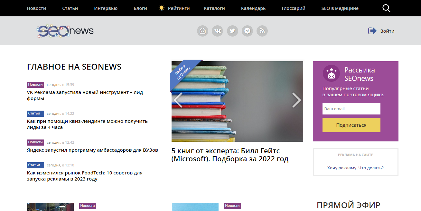
Task: Go to previous slide arrow
Action: (x=178, y=100)
